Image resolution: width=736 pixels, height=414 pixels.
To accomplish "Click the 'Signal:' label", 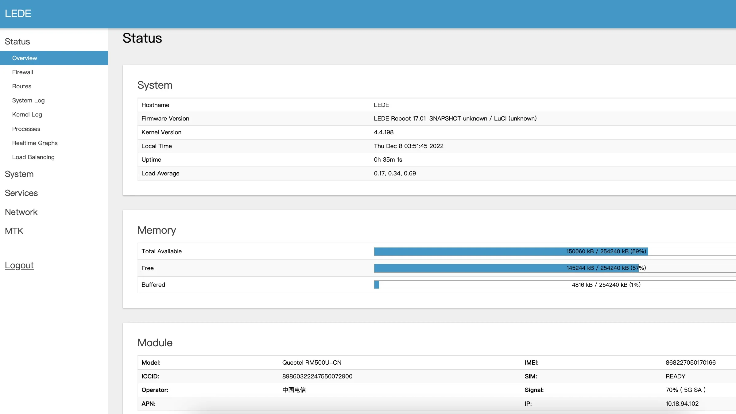I will coord(534,390).
